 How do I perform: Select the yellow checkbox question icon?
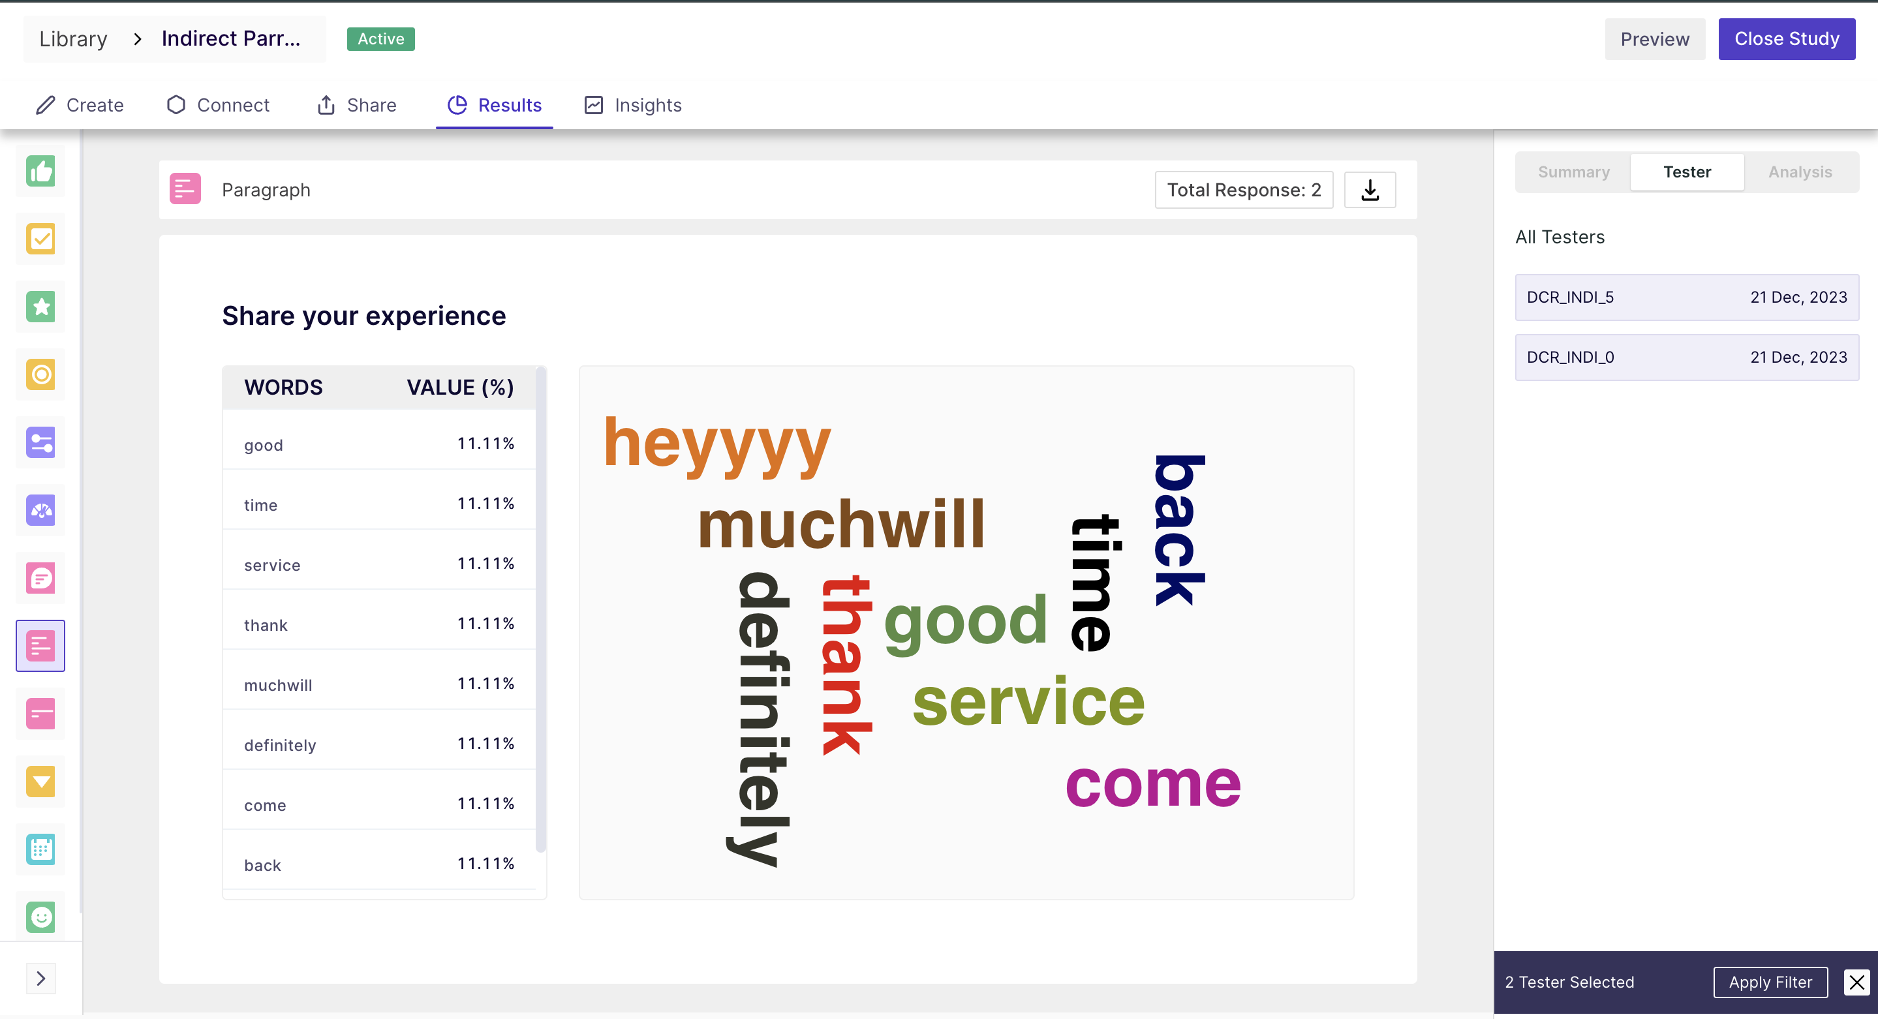(x=41, y=239)
